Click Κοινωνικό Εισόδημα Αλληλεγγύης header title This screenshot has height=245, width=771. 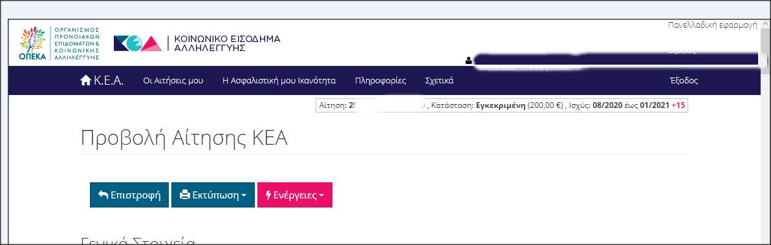[x=227, y=43]
